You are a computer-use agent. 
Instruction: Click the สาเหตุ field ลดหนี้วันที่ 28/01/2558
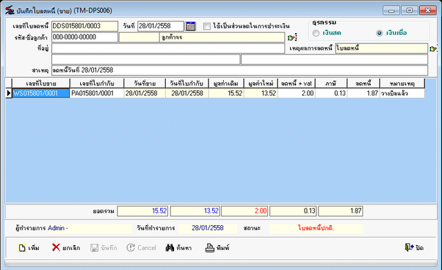240,70
